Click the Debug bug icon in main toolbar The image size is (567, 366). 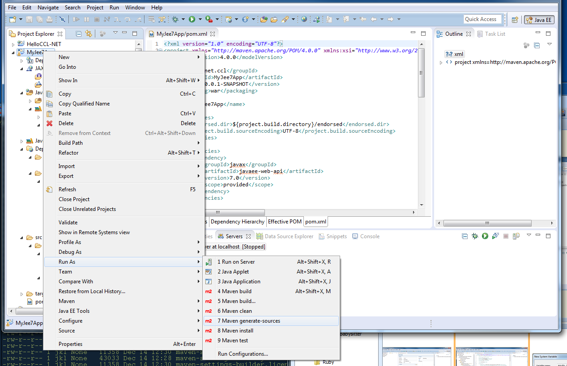pos(175,19)
